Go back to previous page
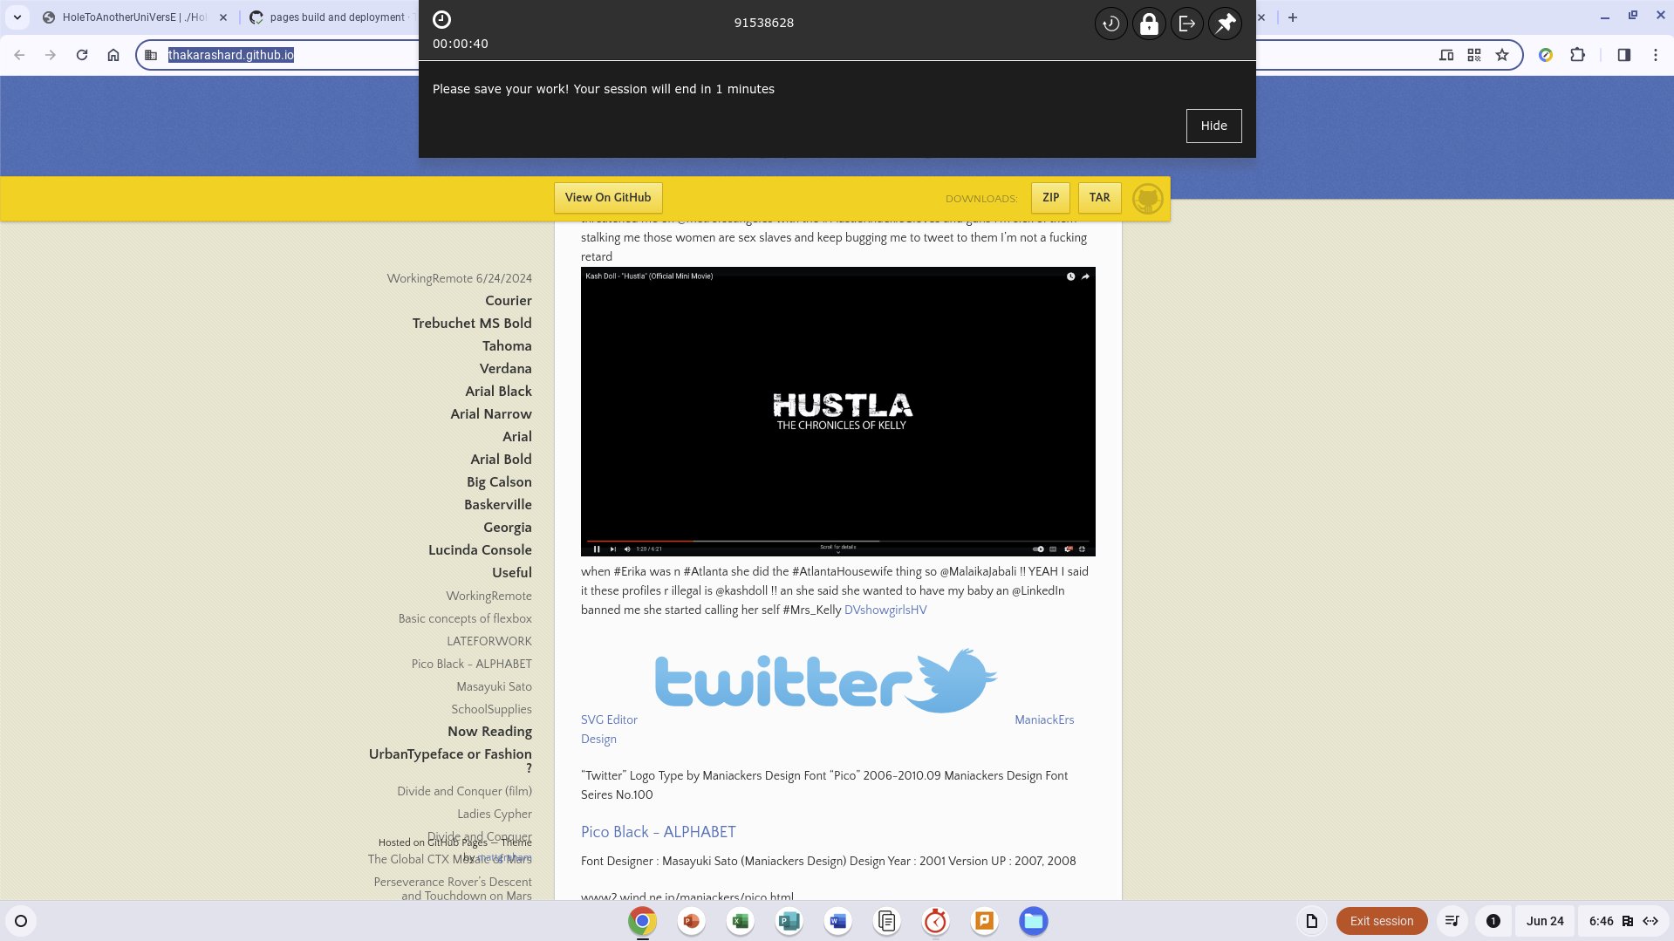The width and height of the screenshot is (1674, 941). [x=19, y=55]
